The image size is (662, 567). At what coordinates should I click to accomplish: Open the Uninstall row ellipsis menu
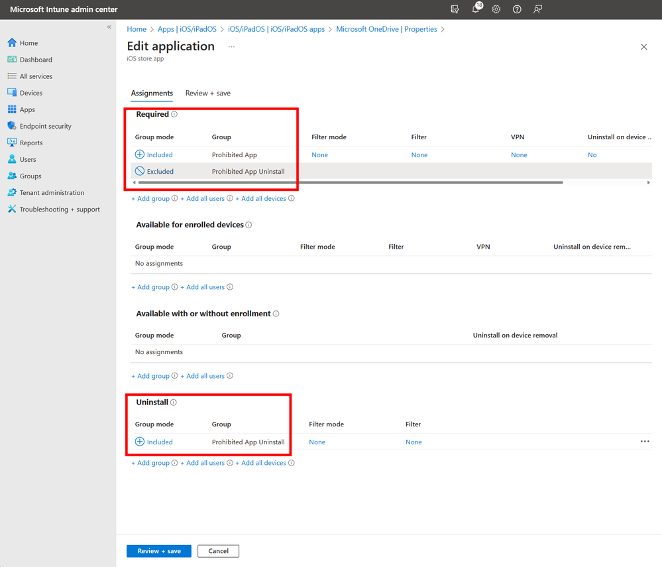(x=645, y=441)
